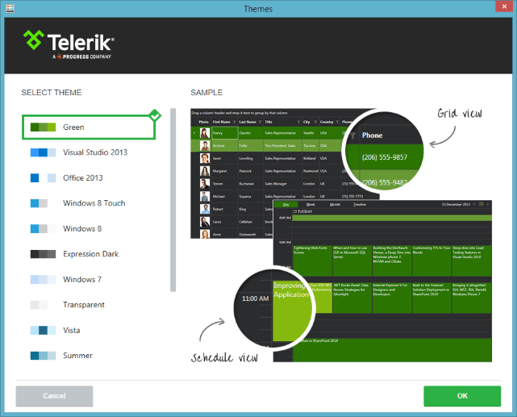Screen dimensions: 517x417
Task: Click the Title column filter icon
Action: coord(298,122)
